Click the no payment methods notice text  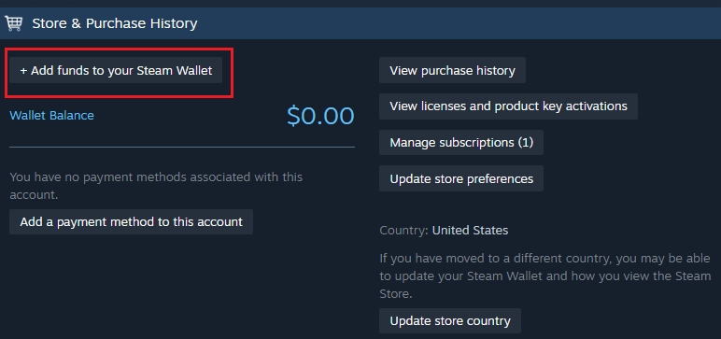(x=156, y=186)
